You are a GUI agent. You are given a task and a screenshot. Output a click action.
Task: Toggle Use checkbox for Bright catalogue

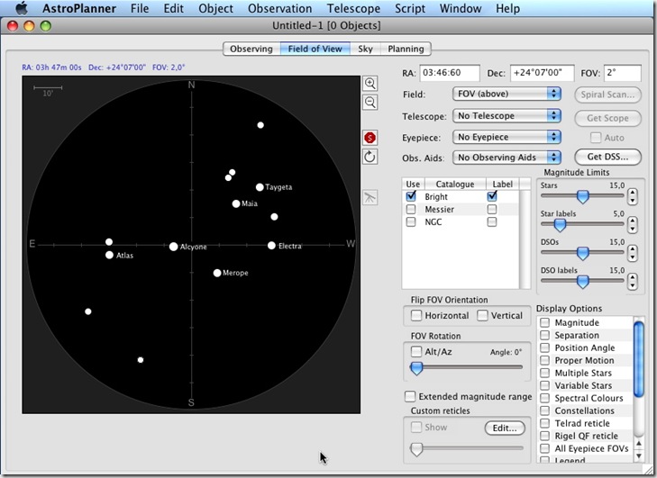point(411,196)
